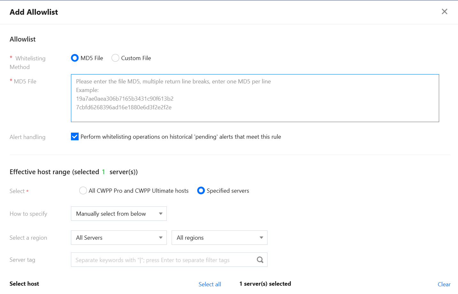Click the Effective host range heading
Viewport: 458px width, 294px height.
pos(74,172)
